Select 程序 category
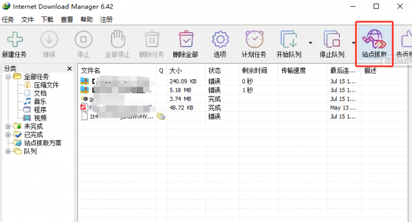This screenshot has width=412, height=222. click(40, 109)
